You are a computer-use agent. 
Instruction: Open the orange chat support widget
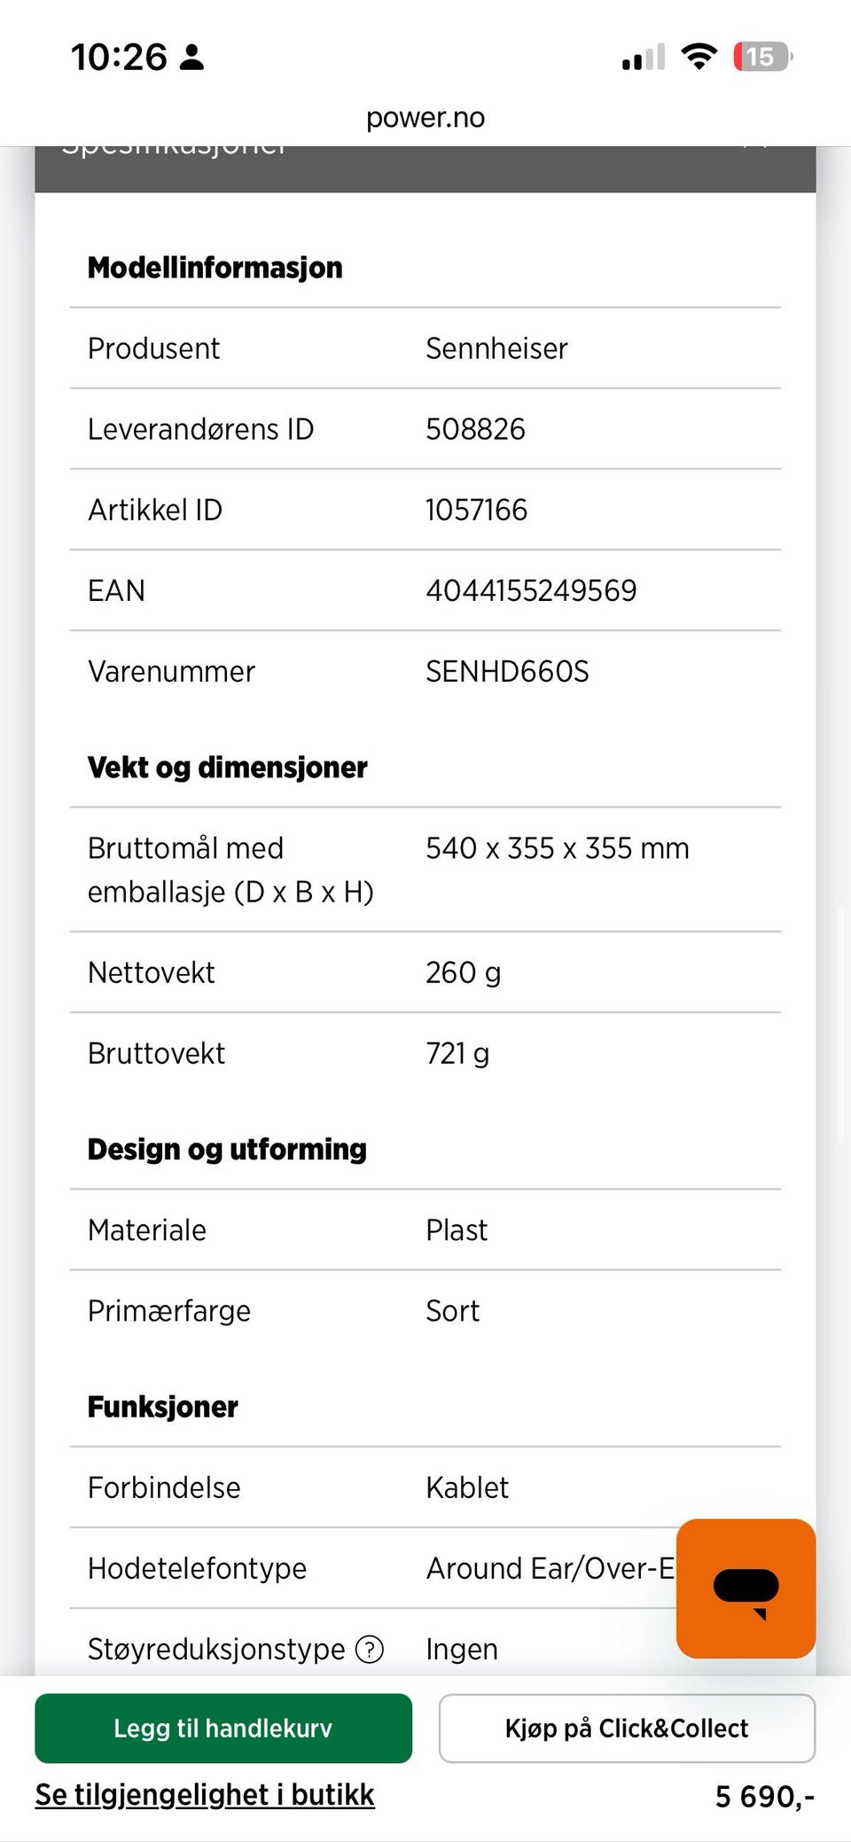tap(746, 1588)
